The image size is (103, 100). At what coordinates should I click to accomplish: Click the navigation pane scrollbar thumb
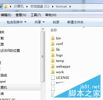pos(43,57)
